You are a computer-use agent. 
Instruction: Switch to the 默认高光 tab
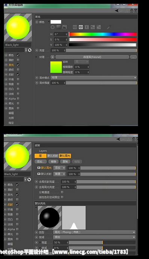65,156
